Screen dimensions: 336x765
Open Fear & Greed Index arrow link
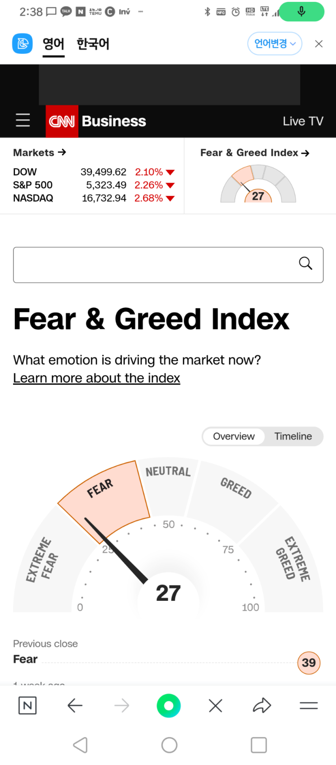(x=255, y=153)
